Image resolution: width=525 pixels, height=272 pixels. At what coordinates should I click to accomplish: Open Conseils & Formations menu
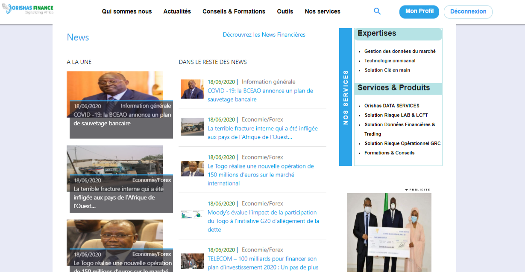(x=234, y=12)
